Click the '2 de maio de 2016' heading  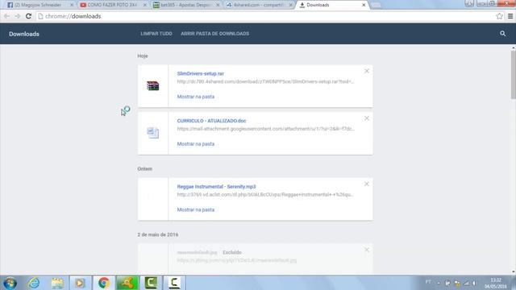[158, 234]
